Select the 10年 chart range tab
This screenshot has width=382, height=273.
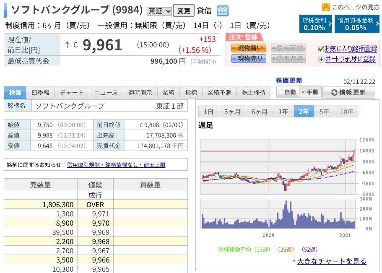tap(347, 112)
